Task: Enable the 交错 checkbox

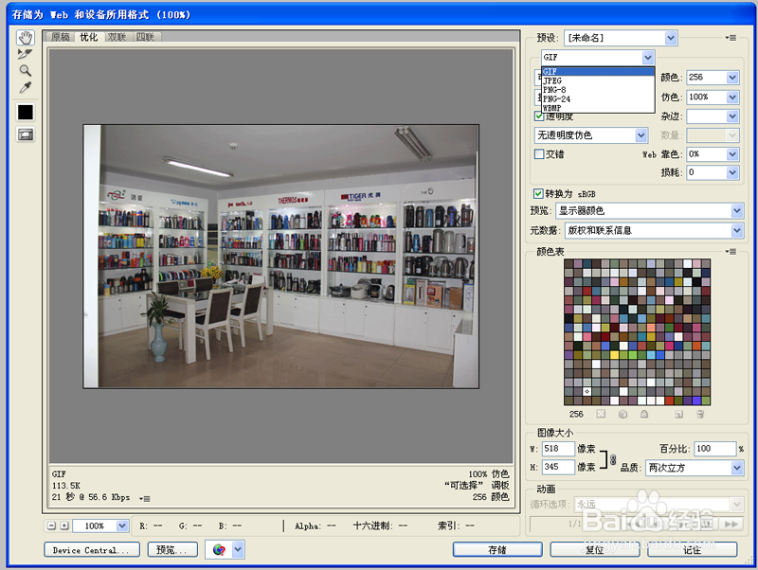Action: tap(539, 154)
